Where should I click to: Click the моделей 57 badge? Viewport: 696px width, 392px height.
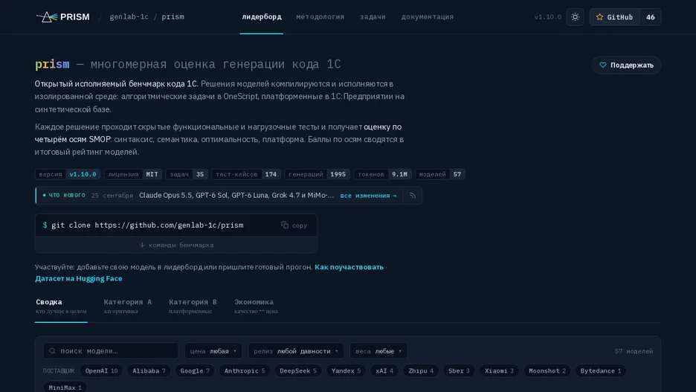(440, 174)
